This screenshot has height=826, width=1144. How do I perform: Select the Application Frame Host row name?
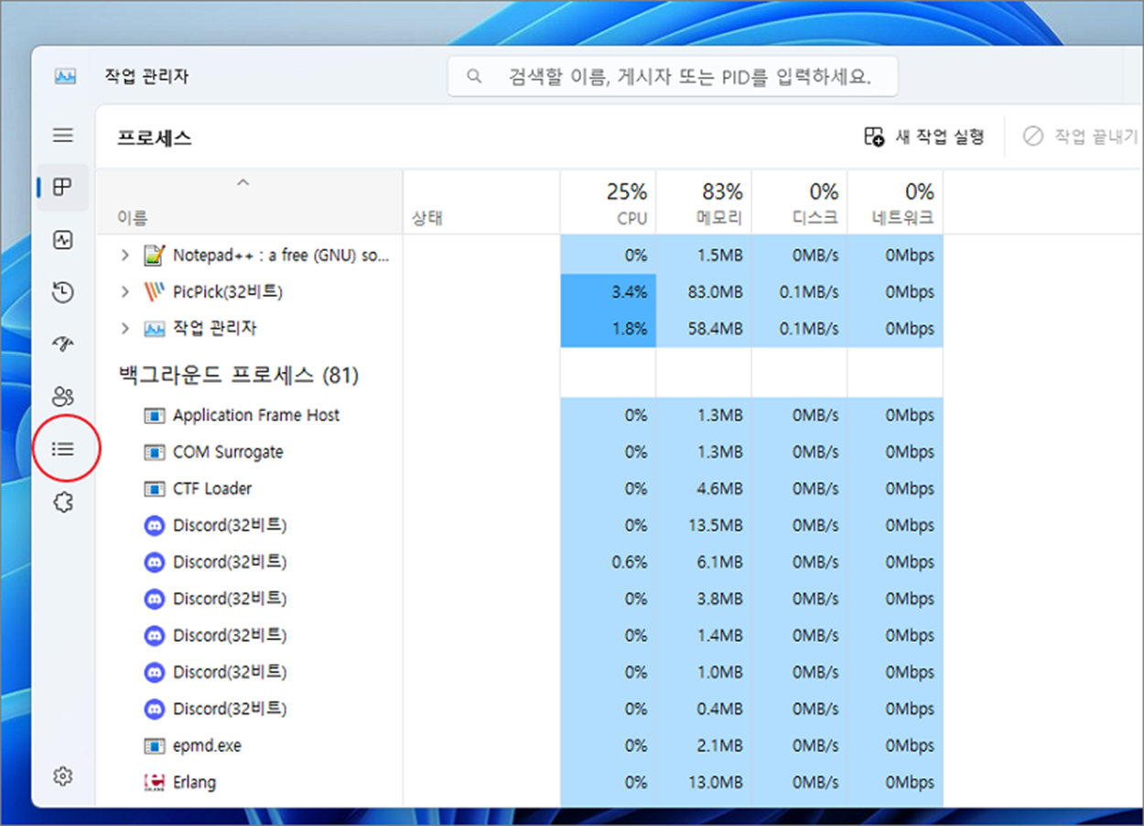(256, 416)
